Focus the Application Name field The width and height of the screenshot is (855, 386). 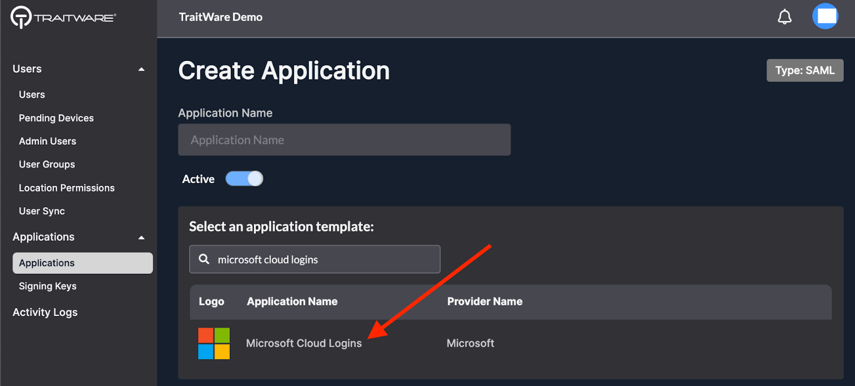344,140
